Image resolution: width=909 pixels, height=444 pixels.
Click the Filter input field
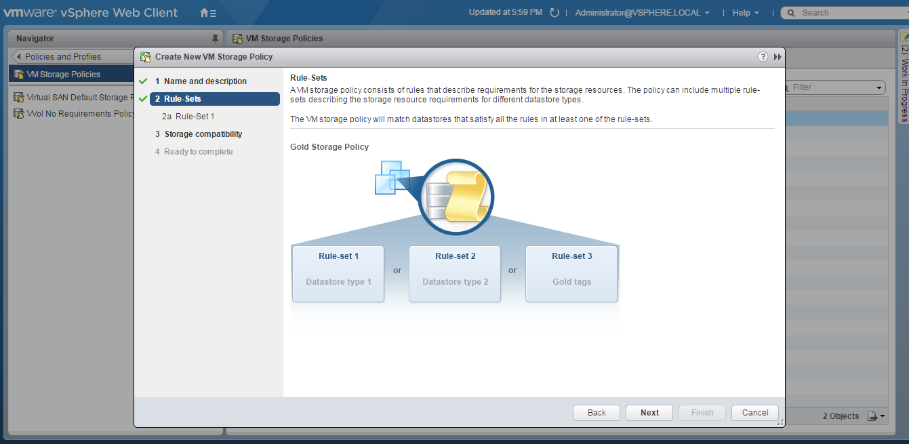[832, 87]
